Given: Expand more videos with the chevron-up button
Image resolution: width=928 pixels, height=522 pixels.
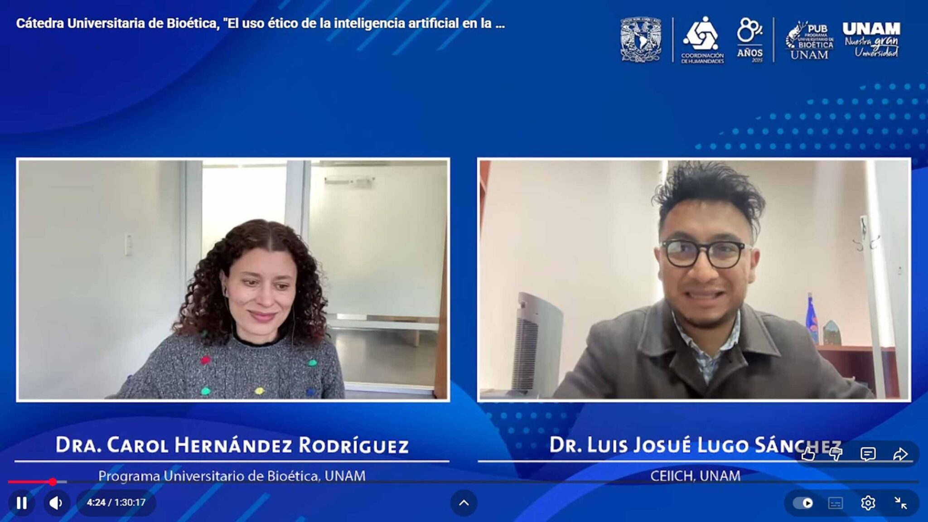Looking at the screenshot, I should [x=464, y=503].
